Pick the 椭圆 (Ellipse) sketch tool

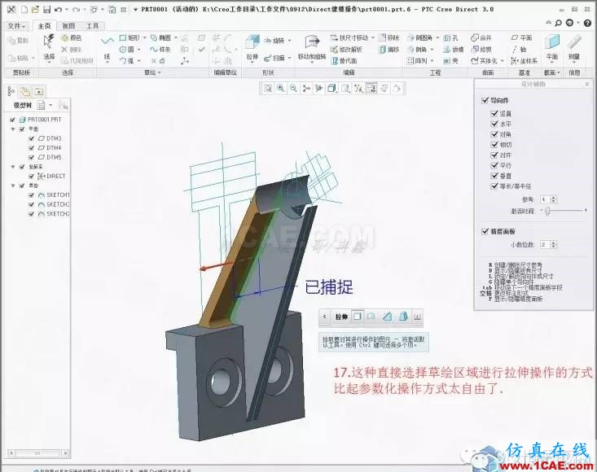[x=160, y=37]
